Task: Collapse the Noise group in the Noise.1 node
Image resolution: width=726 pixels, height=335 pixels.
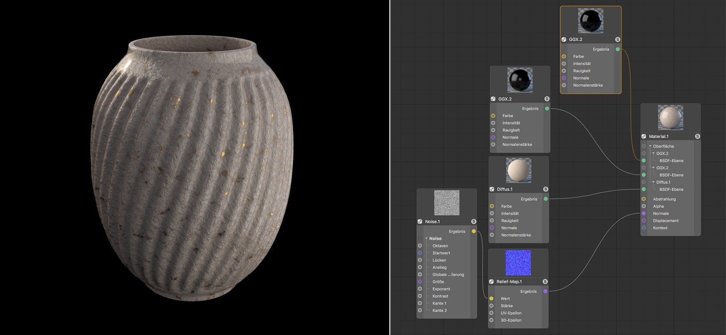Action: 426,238
